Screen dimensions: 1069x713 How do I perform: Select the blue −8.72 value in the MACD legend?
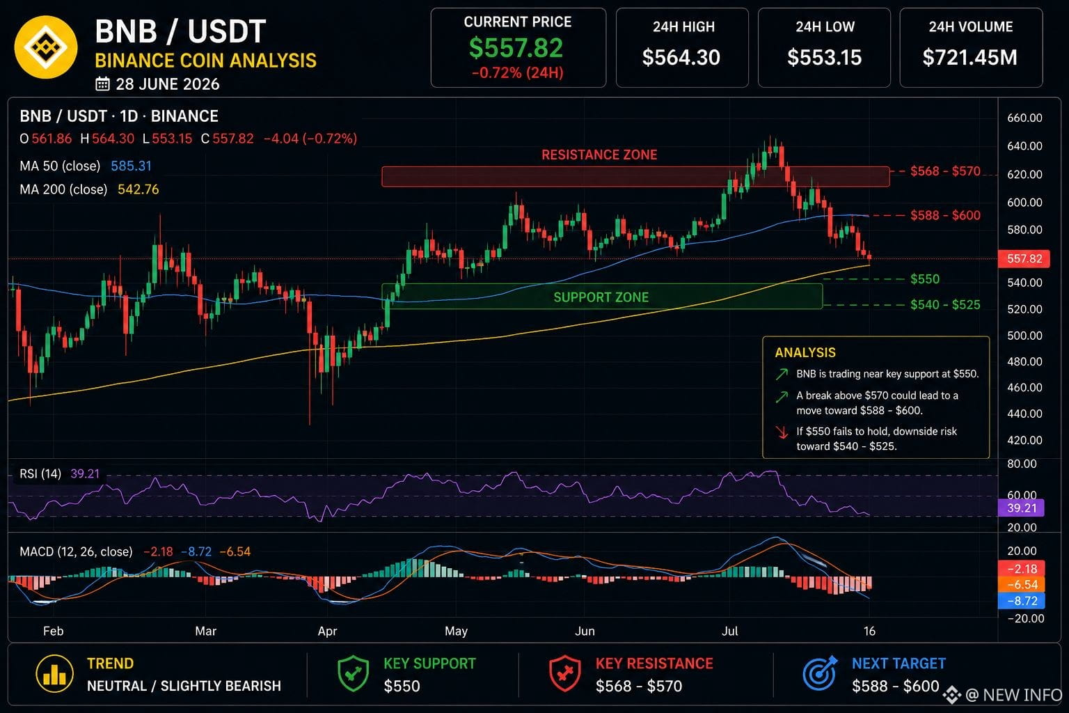[x=196, y=552]
